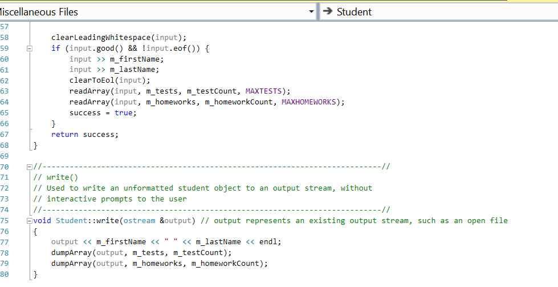Click dumpArray call with m_tests on line 78
Screen dimensions: 558x287
(x=141, y=253)
